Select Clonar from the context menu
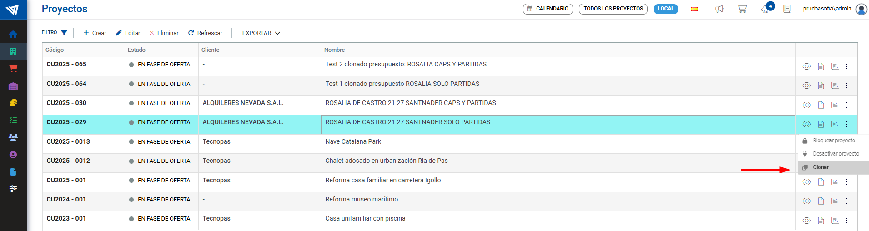Screen dimensions: 869x231 tap(821, 167)
